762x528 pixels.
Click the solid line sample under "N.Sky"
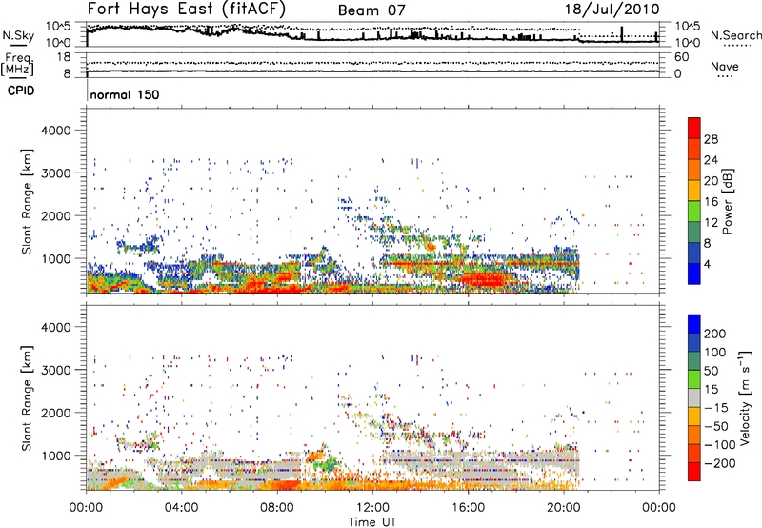pyautogui.click(x=18, y=45)
